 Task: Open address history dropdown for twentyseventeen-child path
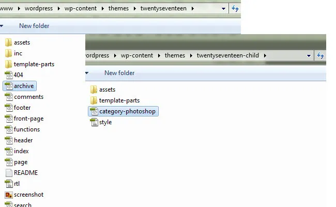pos(309,56)
